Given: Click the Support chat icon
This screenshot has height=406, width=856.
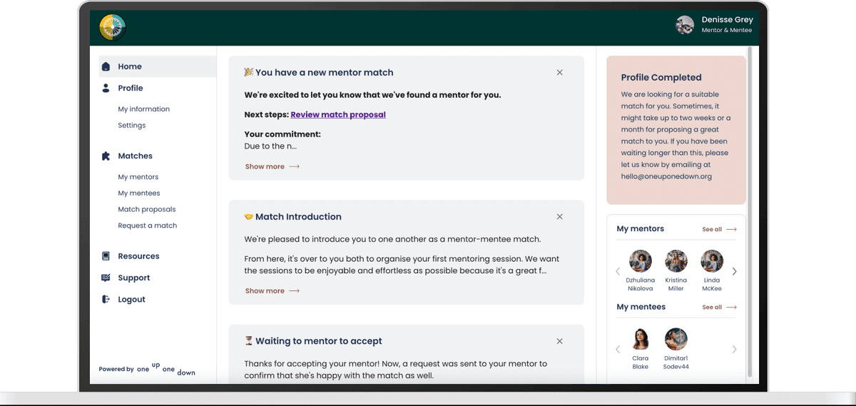Looking at the screenshot, I should coord(106,278).
